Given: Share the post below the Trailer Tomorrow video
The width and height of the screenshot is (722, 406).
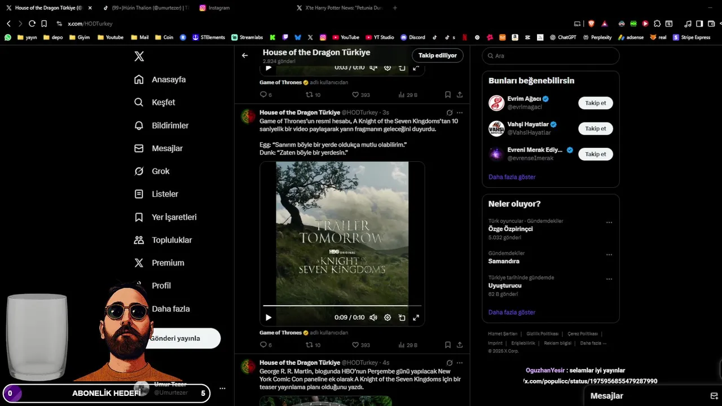Looking at the screenshot, I should (460, 345).
